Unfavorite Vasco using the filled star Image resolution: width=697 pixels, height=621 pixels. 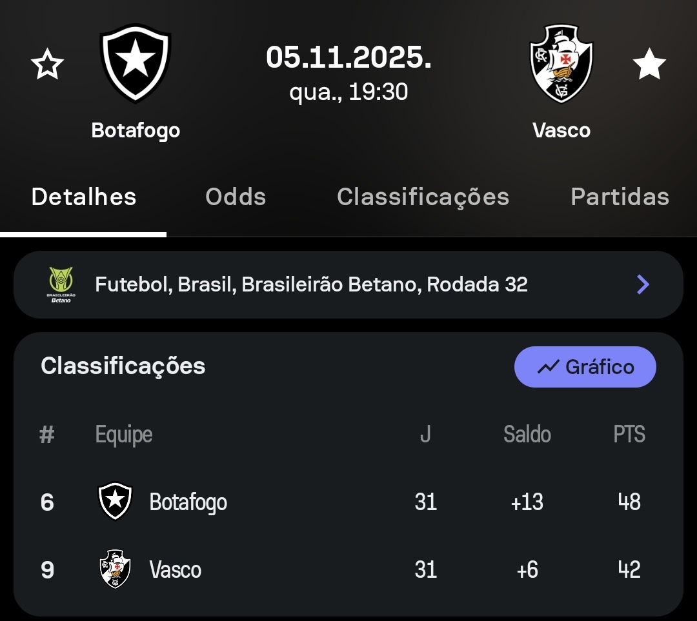click(649, 65)
